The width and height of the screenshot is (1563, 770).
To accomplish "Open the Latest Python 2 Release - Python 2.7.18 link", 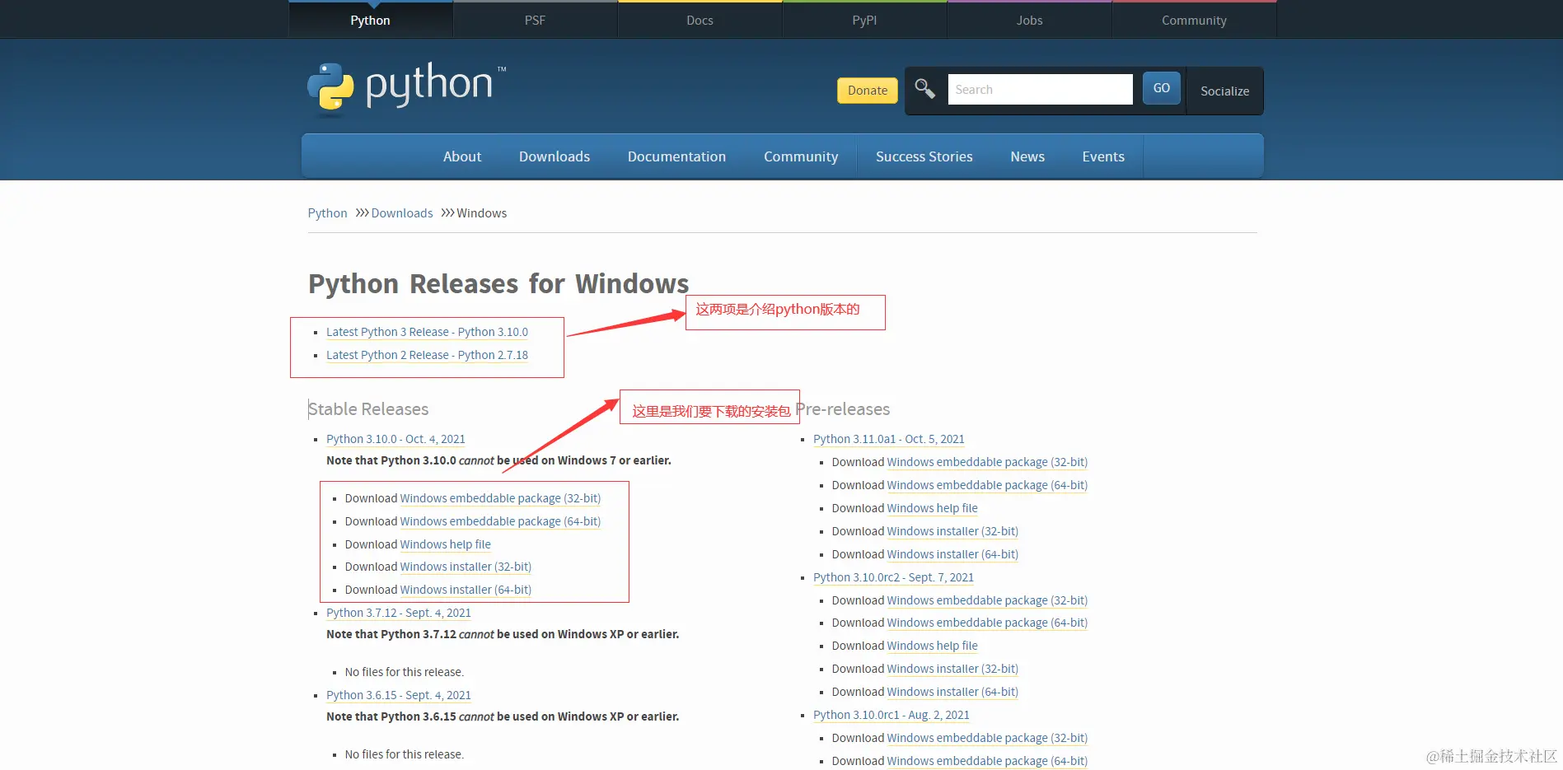I will click(x=427, y=355).
